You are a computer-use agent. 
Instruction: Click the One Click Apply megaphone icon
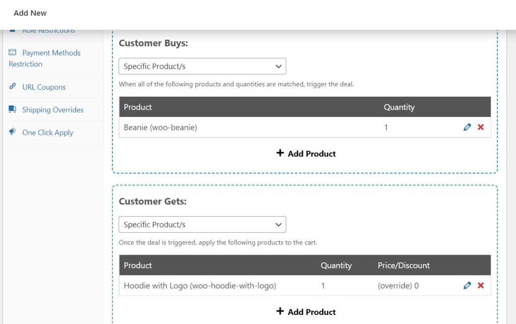[x=13, y=132]
